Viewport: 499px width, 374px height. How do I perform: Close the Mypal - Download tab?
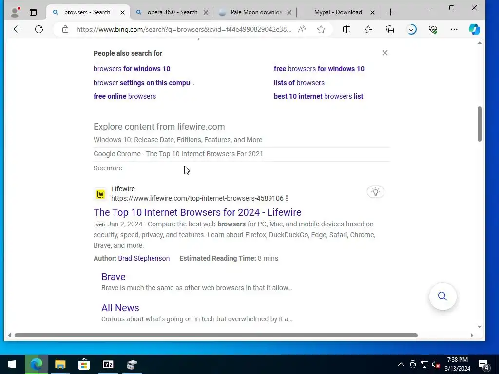click(x=372, y=12)
